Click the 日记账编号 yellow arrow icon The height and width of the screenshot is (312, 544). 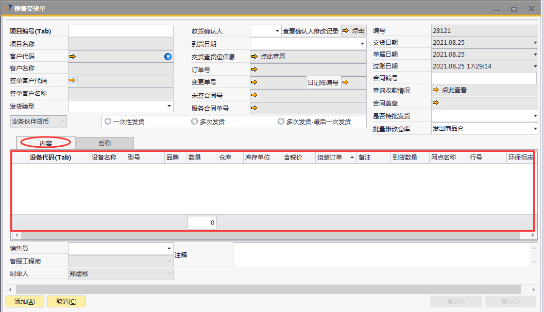pyautogui.click(x=345, y=82)
